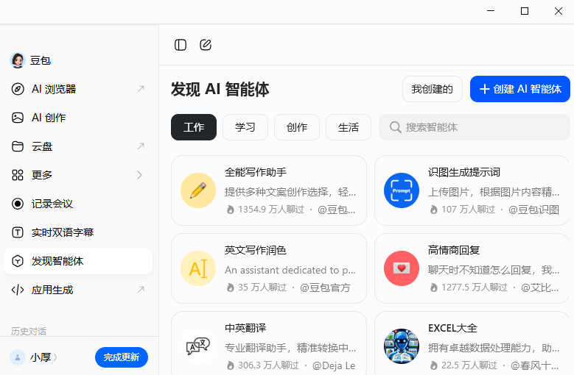Screen dimensions: 574x375
Task: Click the 中英翻译 translate icon
Action: click(198, 346)
